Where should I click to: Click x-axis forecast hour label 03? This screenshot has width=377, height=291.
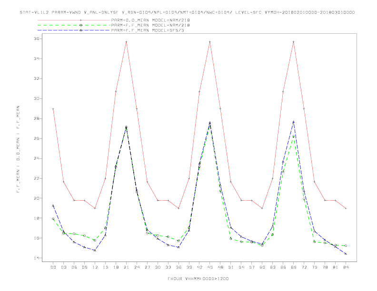tap(63, 267)
